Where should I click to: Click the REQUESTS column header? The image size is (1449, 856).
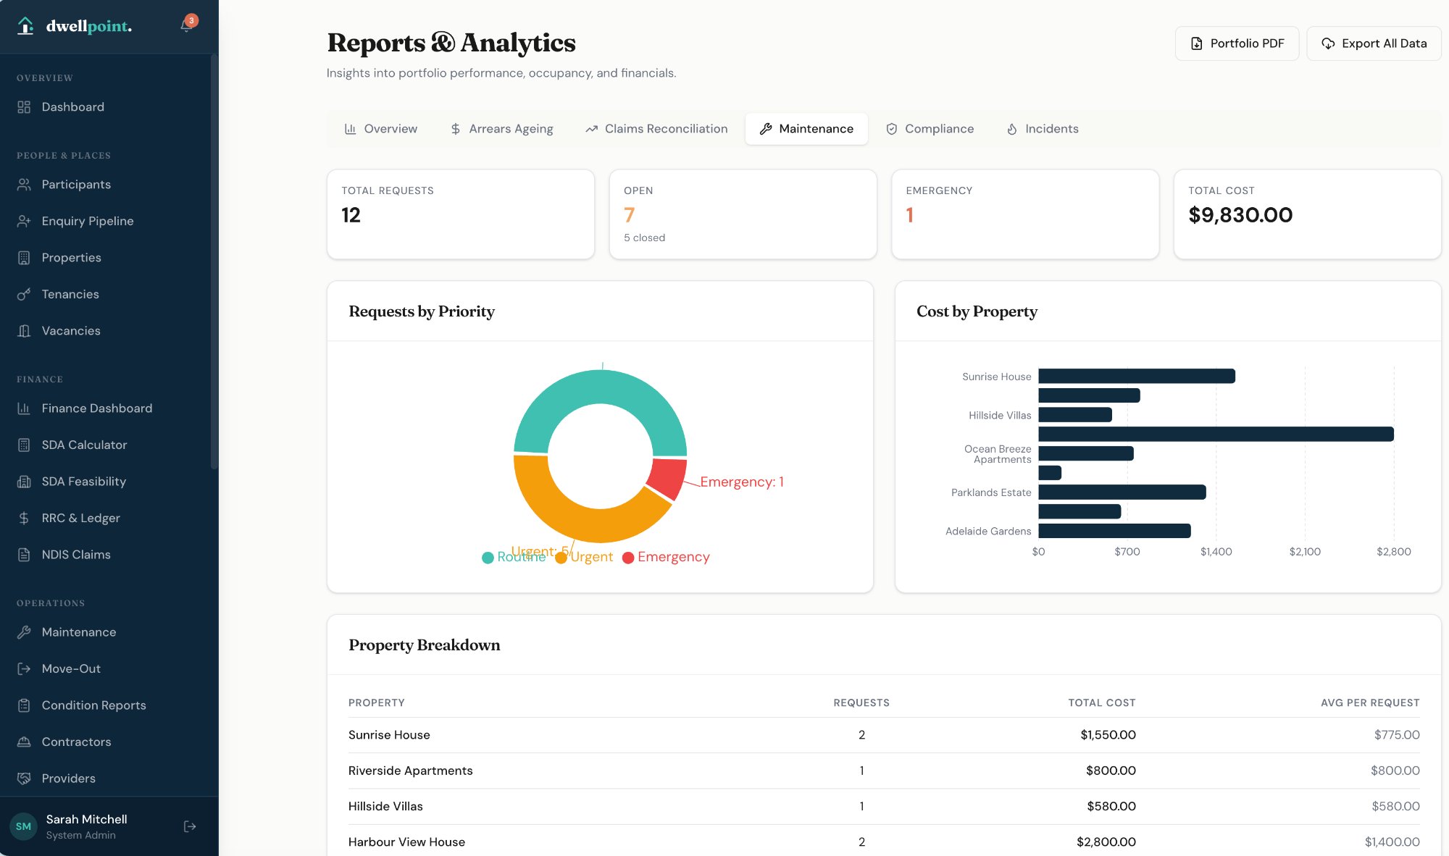[x=861, y=703]
